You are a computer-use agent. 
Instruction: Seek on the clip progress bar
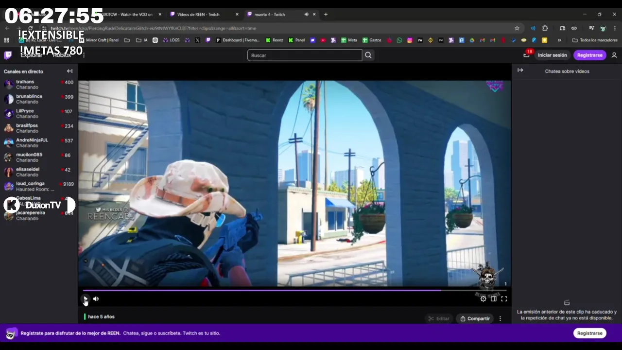(294, 290)
